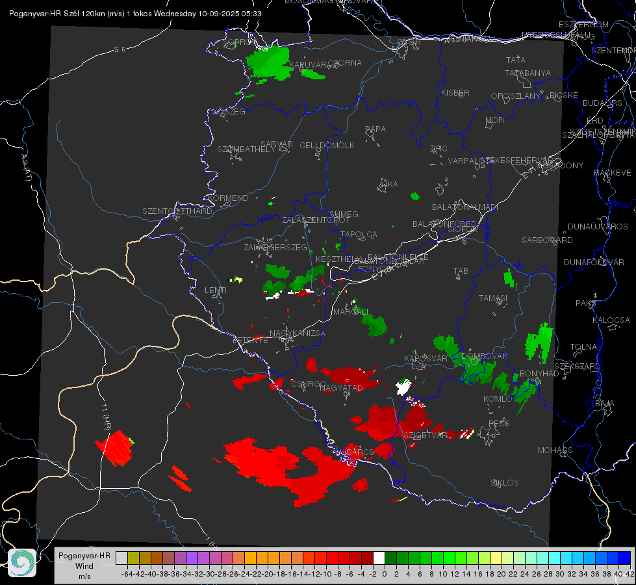Click the 'SÜMEG' town label
Screen dimensions: 636x585
pyautogui.click(x=344, y=214)
